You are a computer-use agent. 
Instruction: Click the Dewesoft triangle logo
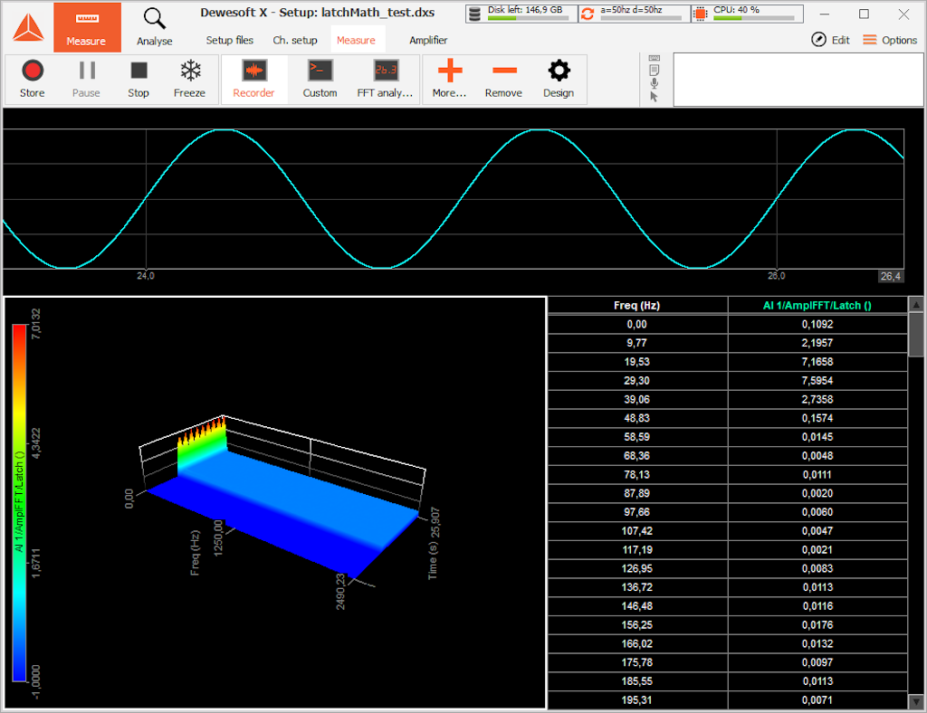pos(28,27)
